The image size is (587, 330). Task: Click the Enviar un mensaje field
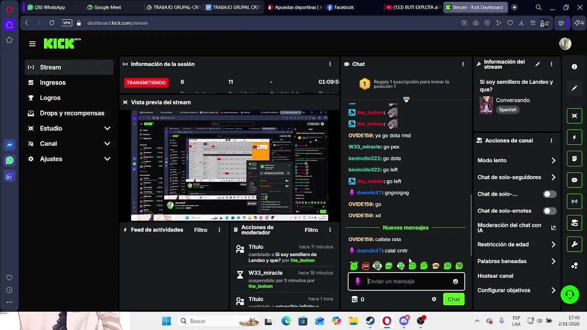tap(406, 281)
